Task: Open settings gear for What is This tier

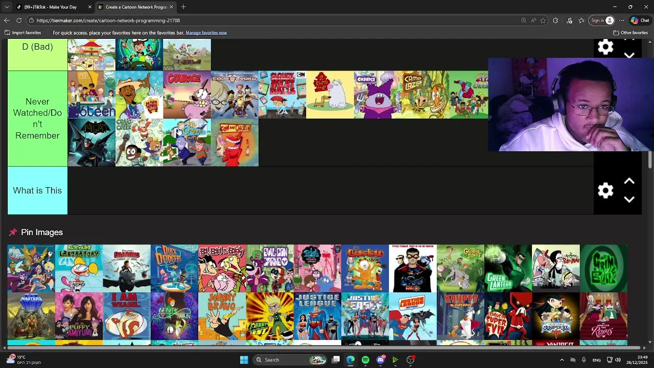Action: click(x=605, y=191)
